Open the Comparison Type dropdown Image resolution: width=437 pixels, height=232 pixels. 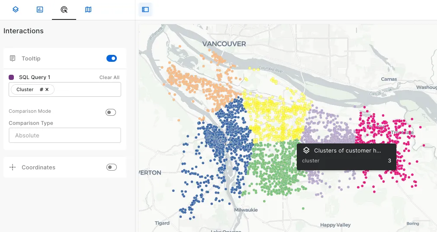pos(65,135)
